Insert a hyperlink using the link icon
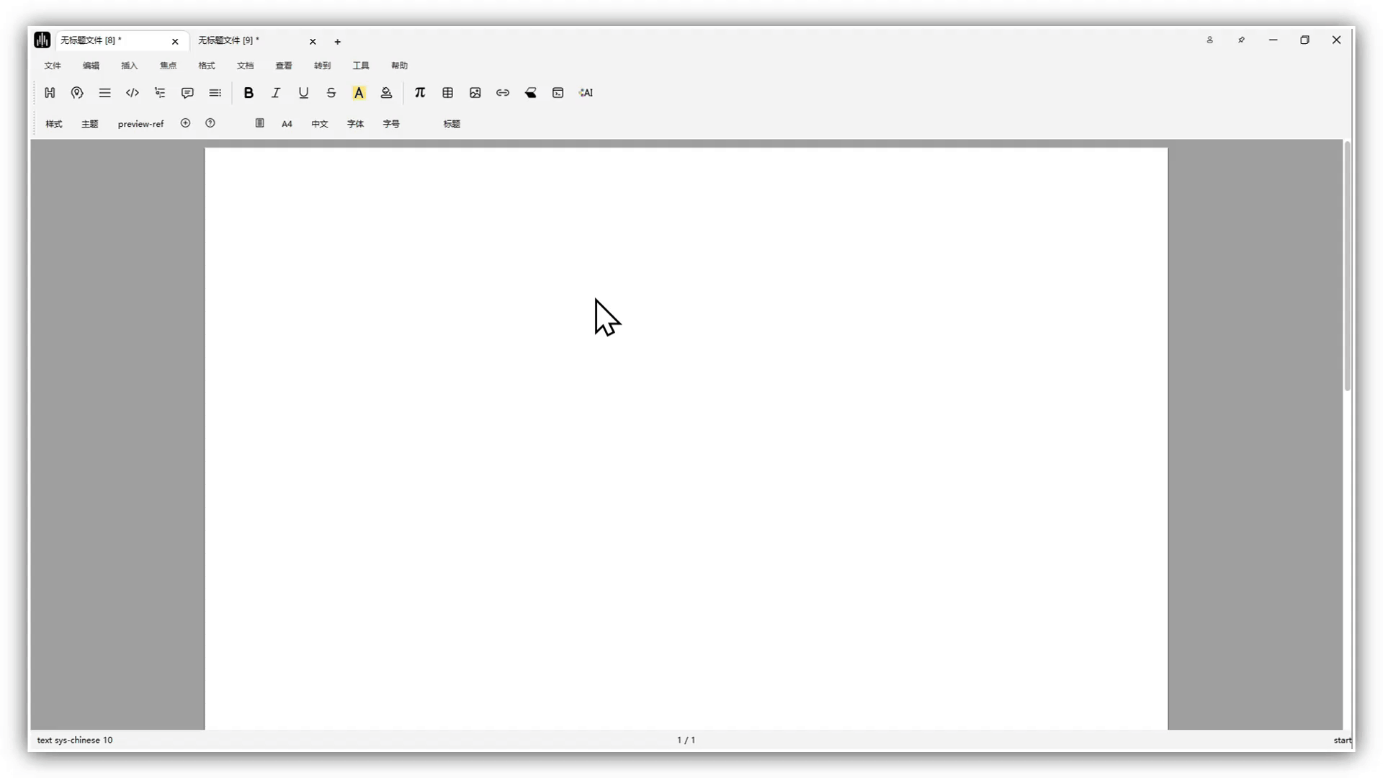 tap(503, 93)
